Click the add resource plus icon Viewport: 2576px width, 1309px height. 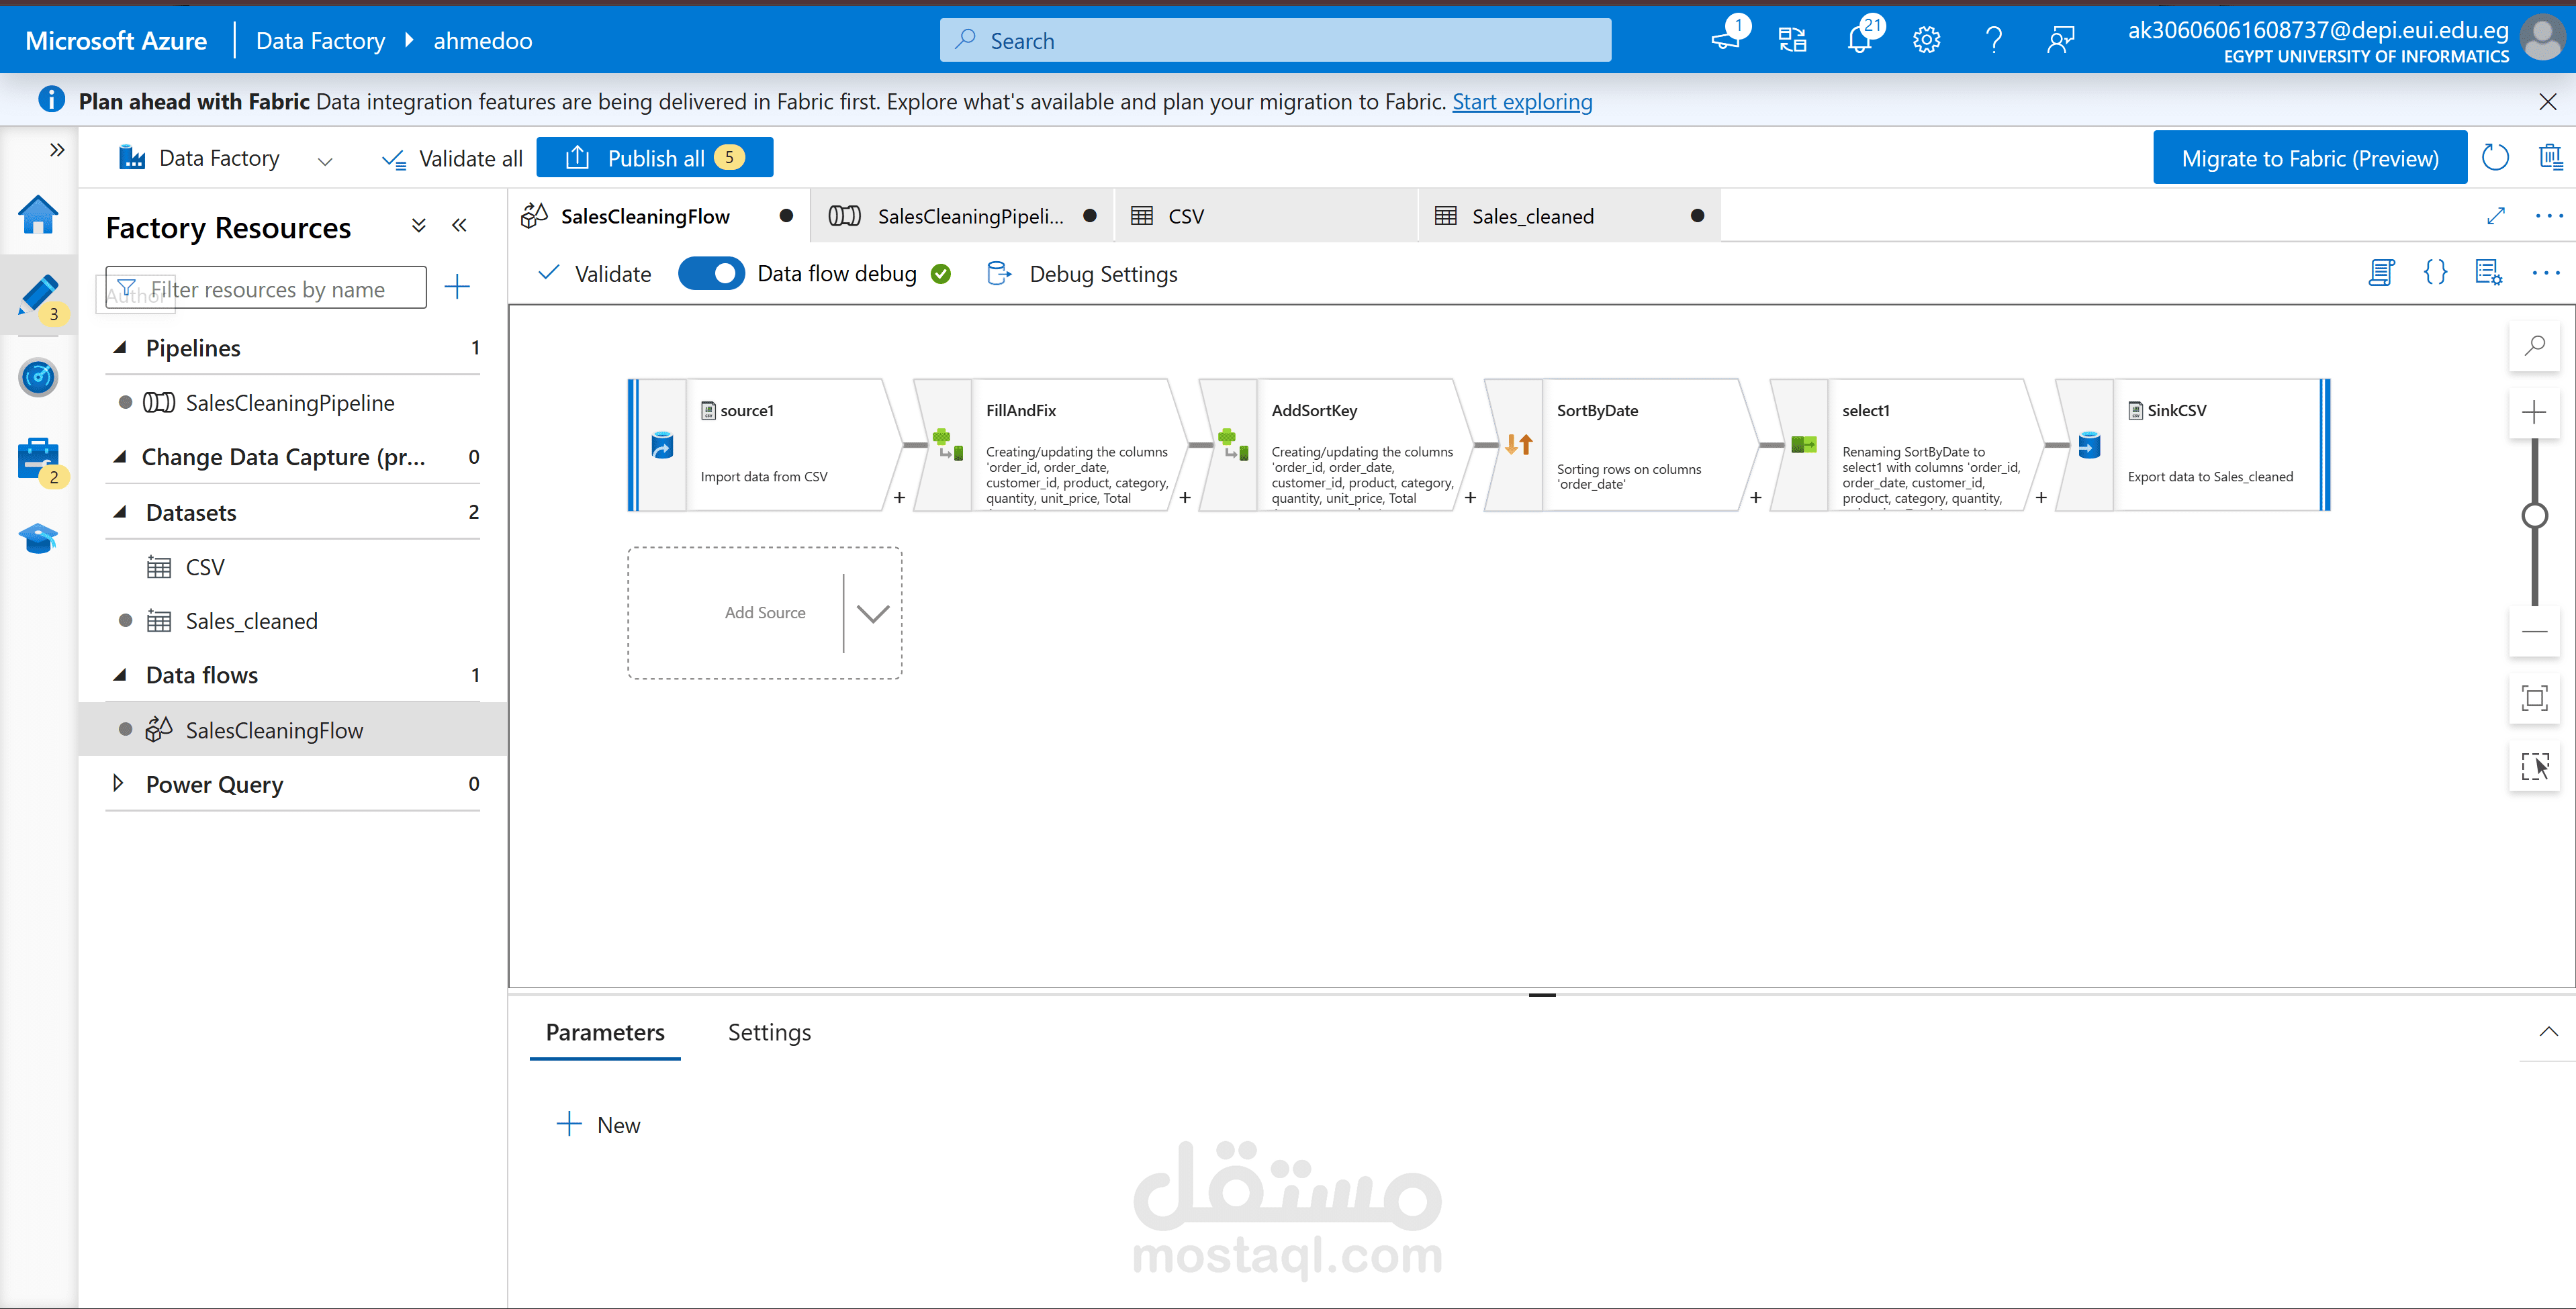[x=457, y=288]
